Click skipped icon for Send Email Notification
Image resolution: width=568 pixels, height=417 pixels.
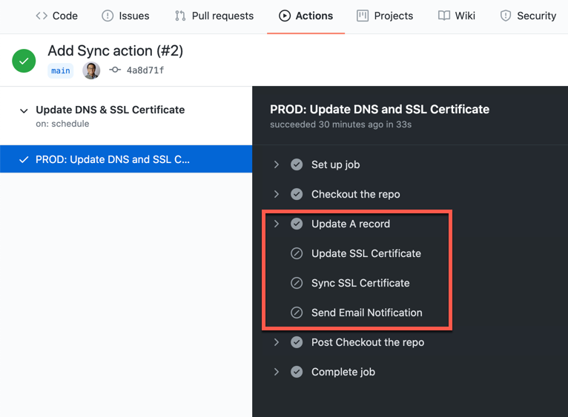(297, 313)
